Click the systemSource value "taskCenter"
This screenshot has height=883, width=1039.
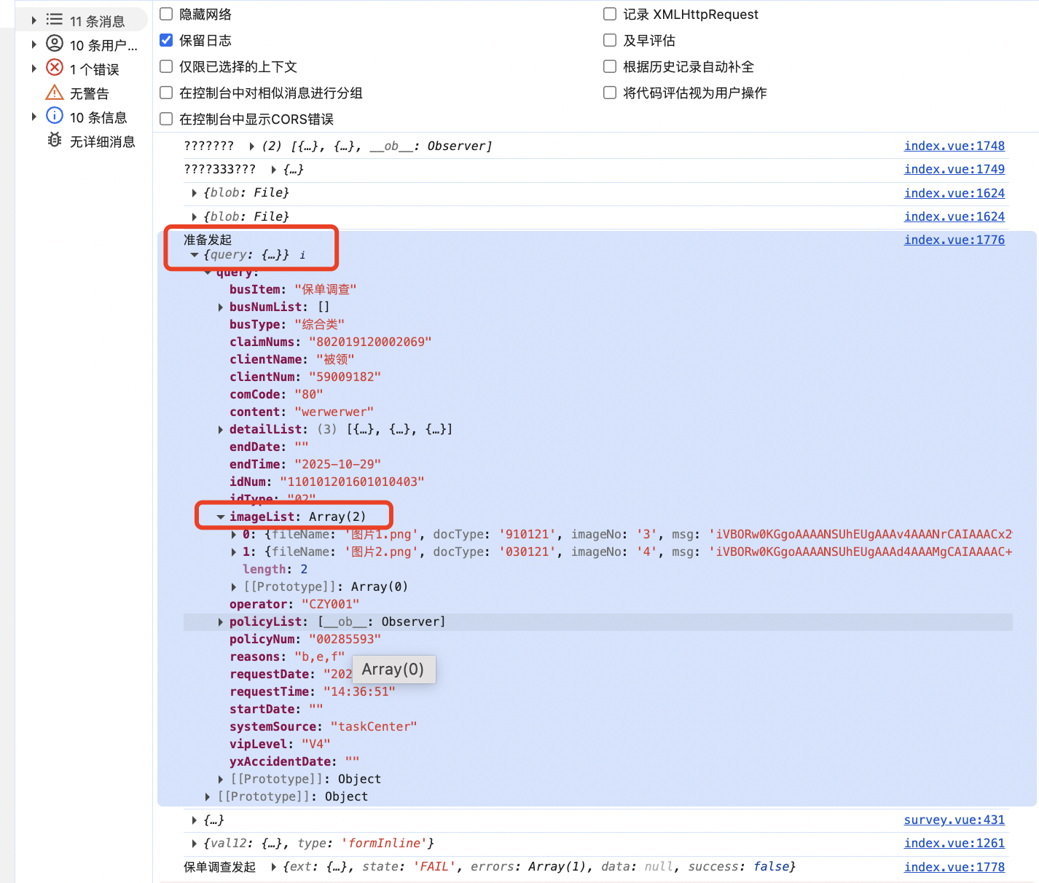point(374,727)
